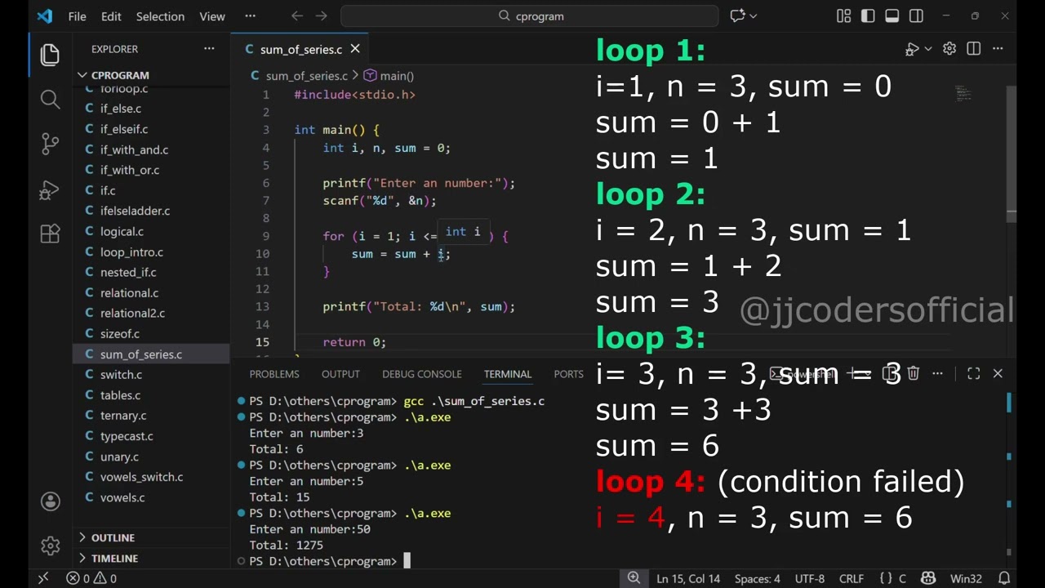Viewport: 1045px width, 588px height.
Task: Open the Edit menu
Action: point(111,16)
